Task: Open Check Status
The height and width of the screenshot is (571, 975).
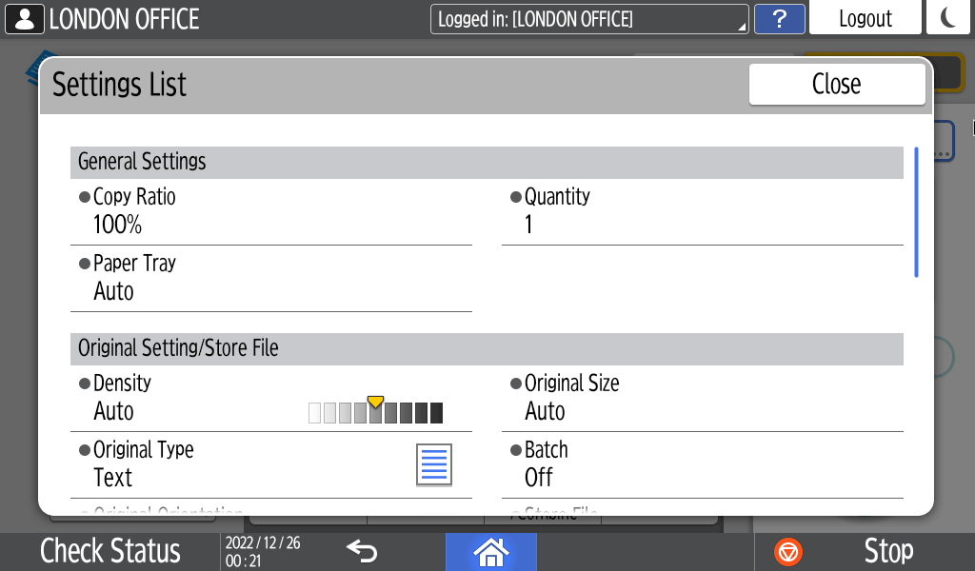Action: click(x=110, y=551)
